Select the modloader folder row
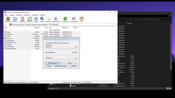Image resolution: width=175 pixels, height=98 pixels. (x=42, y=34)
